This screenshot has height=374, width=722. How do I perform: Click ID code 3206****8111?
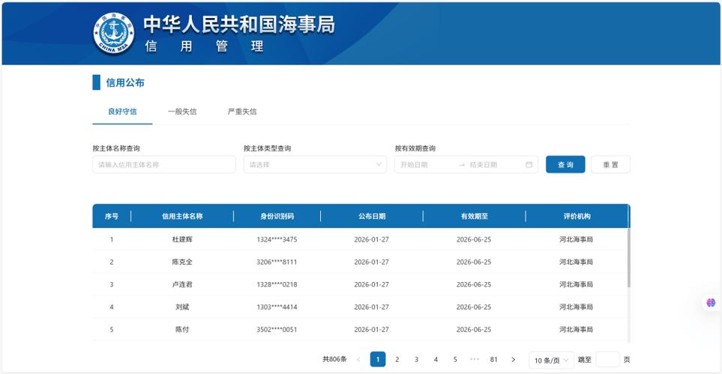click(x=277, y=262)
